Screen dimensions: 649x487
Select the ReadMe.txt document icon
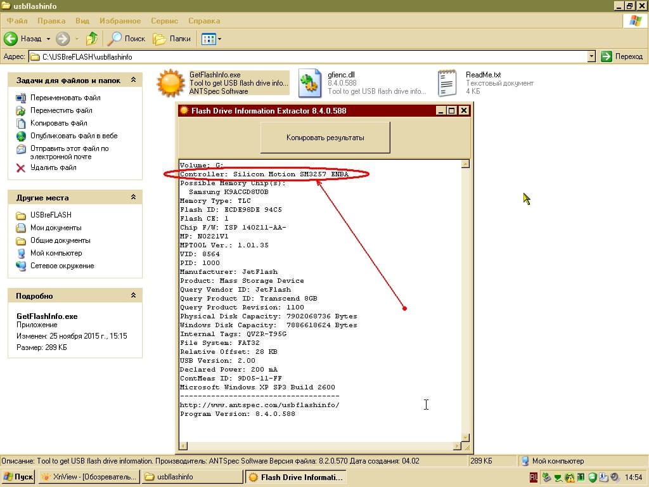pos(447,83)
